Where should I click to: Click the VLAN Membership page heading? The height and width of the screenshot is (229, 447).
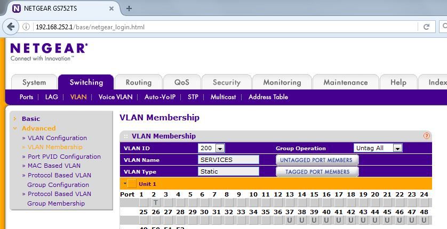click(159, 118)
